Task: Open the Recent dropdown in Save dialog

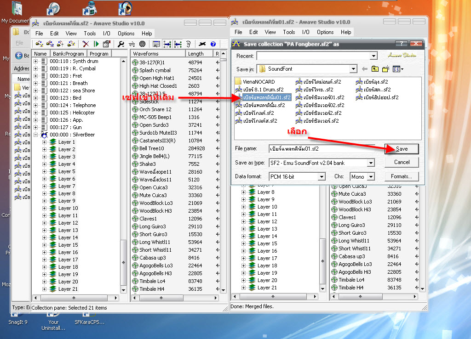Action: click(373, 56)
